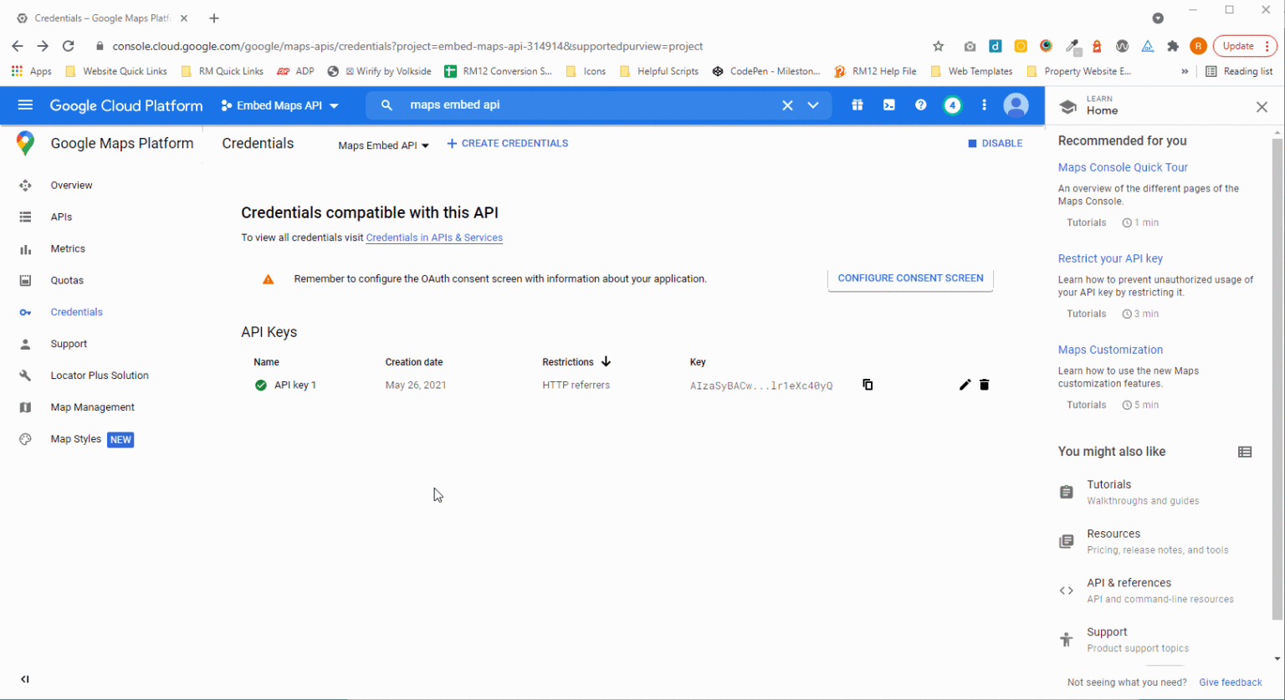Open the notifications badge showing 4
The width and height of the screenshot is (1285, 700).
pos(953,105)
